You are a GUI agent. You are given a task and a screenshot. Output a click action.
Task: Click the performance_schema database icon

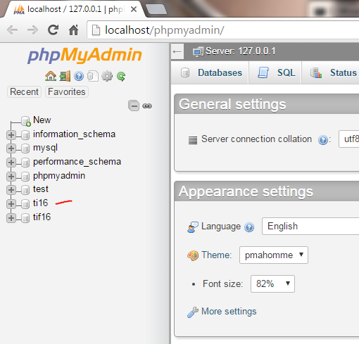tap(25, 163)
